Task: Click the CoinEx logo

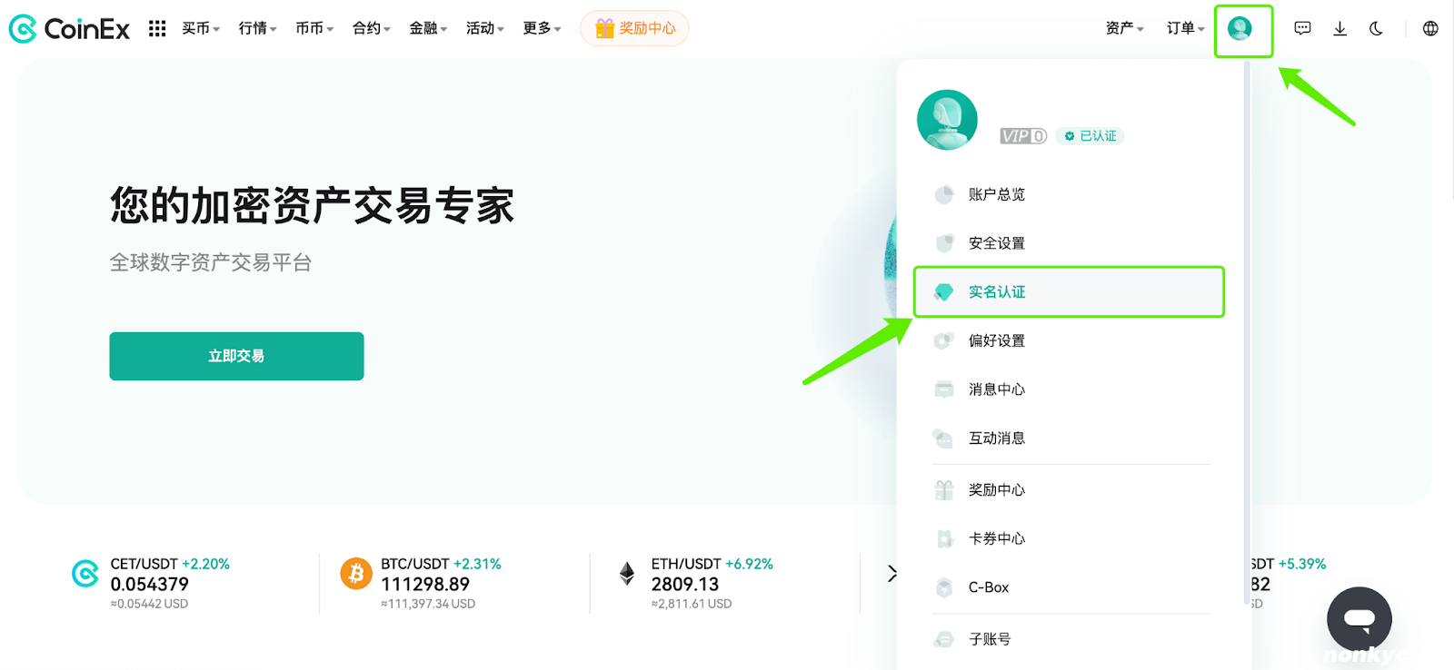Action: coord(69,29)
